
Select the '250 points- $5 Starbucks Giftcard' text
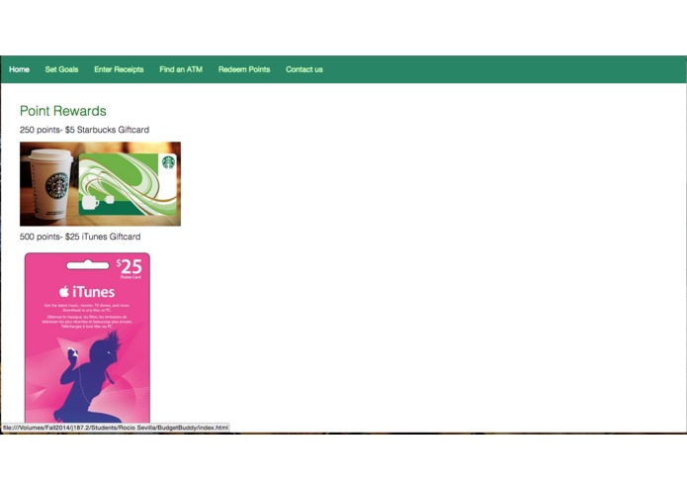click(x=85, y=130)
